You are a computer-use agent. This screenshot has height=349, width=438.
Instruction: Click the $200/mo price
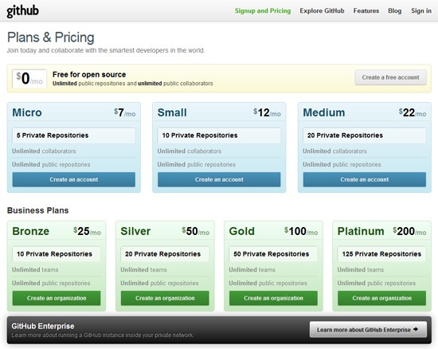(x=409, y=231)
